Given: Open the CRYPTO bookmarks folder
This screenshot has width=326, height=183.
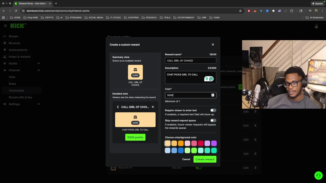Looking at the screenshot, I should coord(47,18).
